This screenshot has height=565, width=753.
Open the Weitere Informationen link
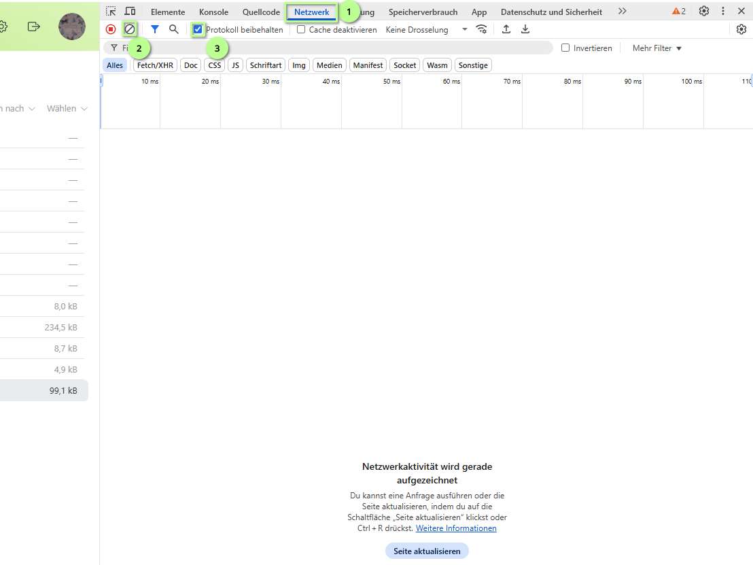[456, 528]
